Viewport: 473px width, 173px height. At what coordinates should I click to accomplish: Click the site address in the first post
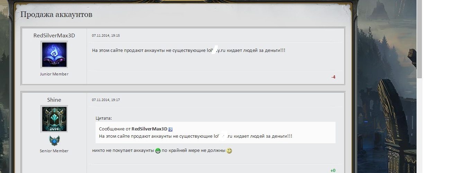(216, 51)
